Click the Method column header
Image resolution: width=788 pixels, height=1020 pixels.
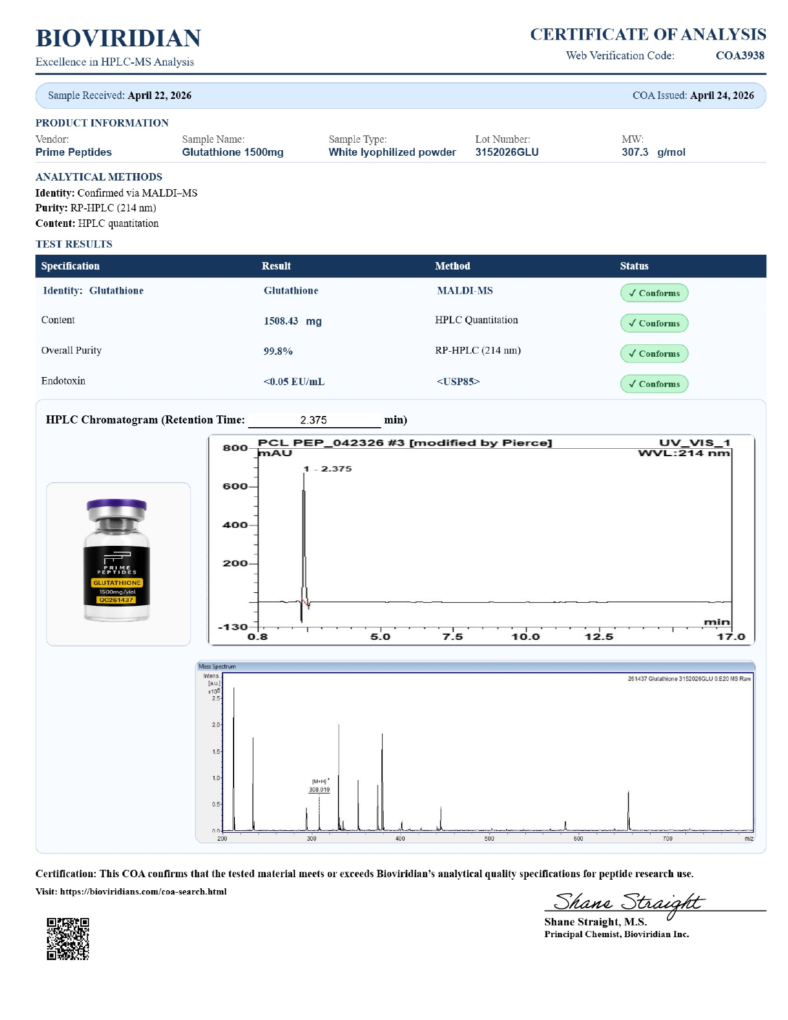(x=452, y=266)
